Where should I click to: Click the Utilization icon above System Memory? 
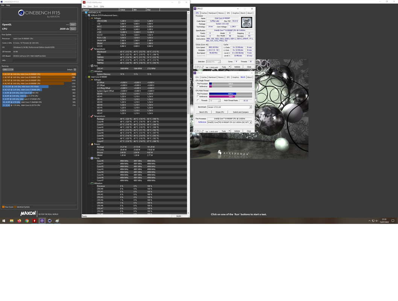pos(92,71)
